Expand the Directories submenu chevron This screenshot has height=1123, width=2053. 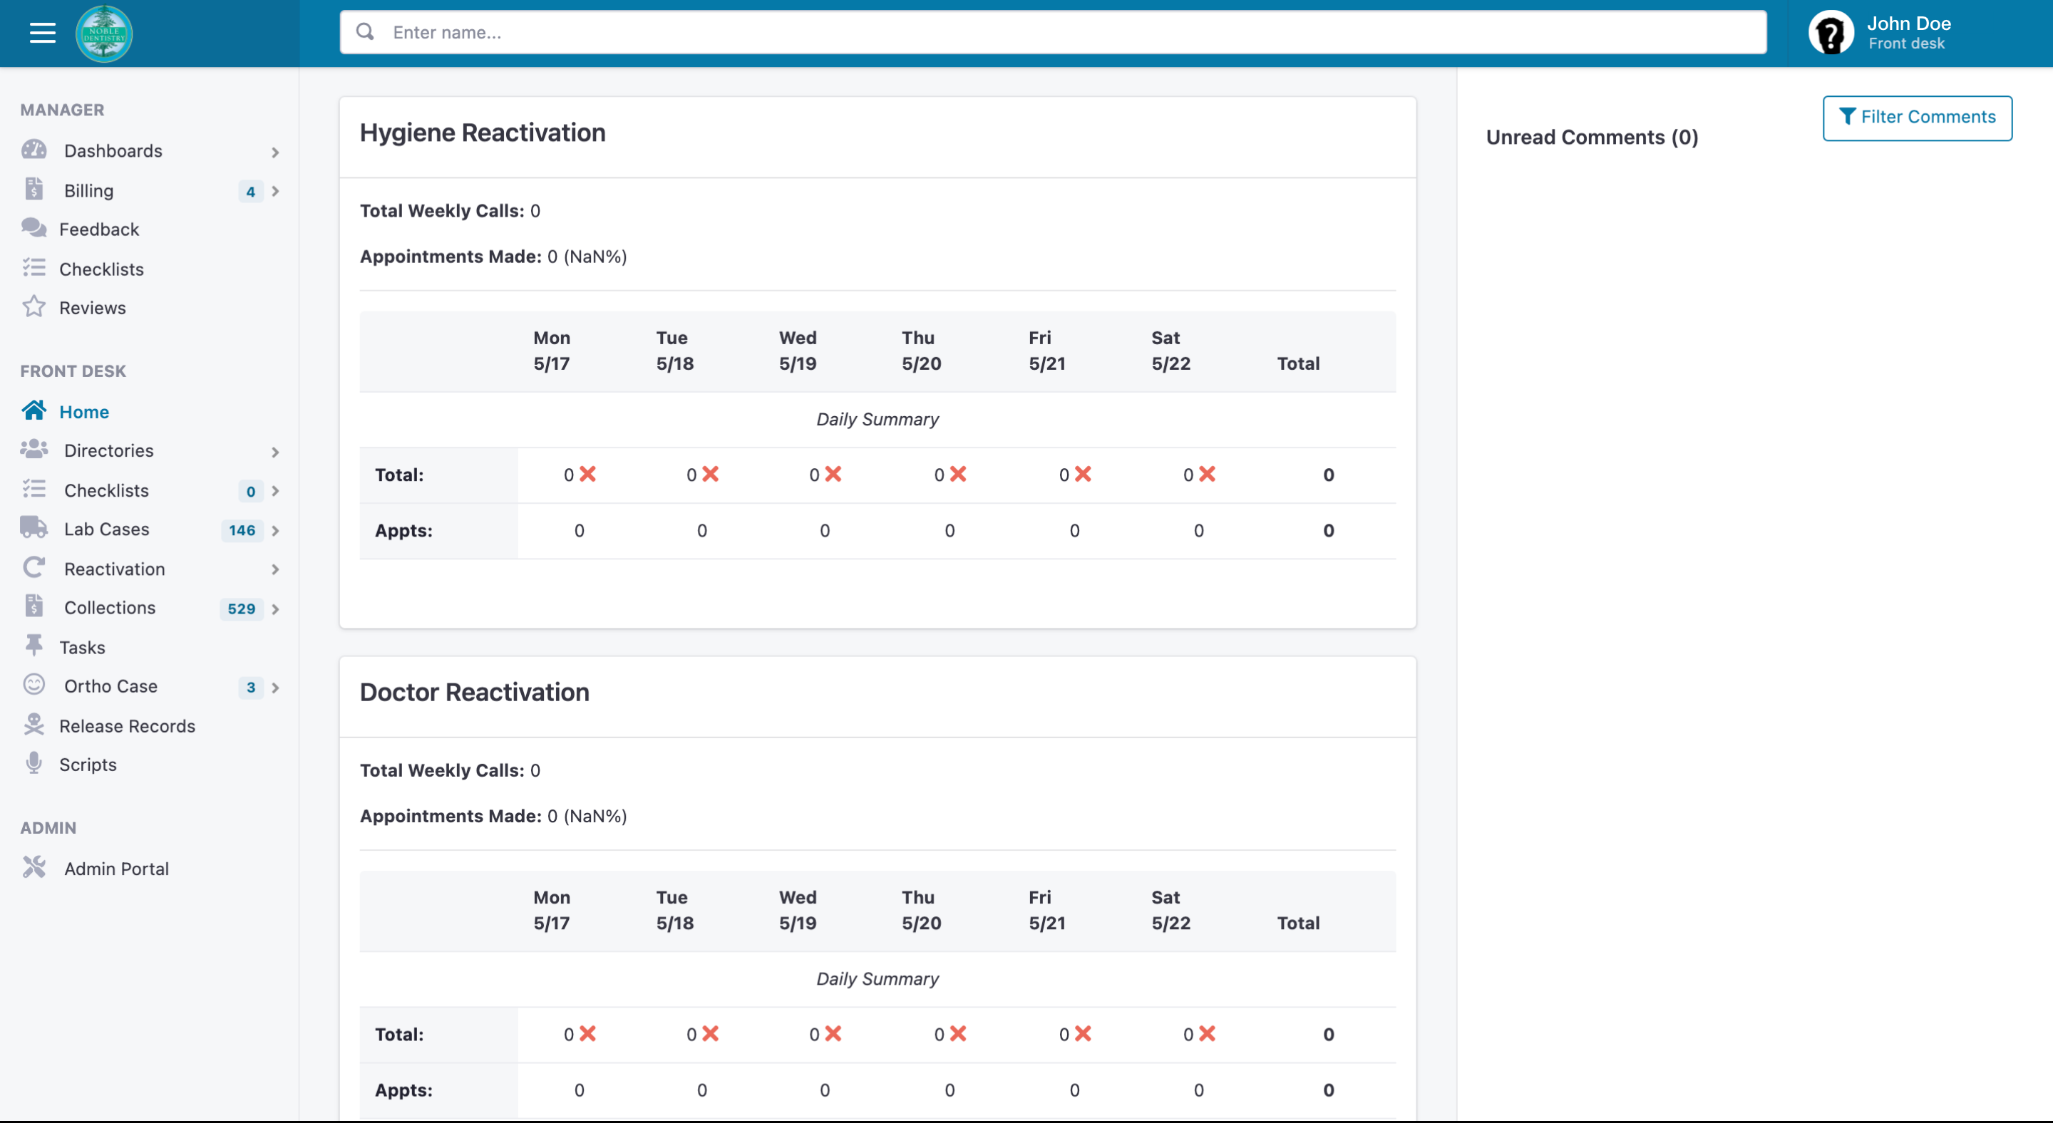(275, 452)
